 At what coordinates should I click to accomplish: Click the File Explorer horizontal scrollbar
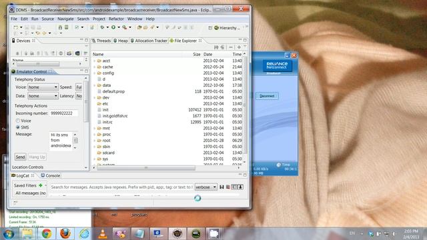pyautogui.click(x=146, y=168)
